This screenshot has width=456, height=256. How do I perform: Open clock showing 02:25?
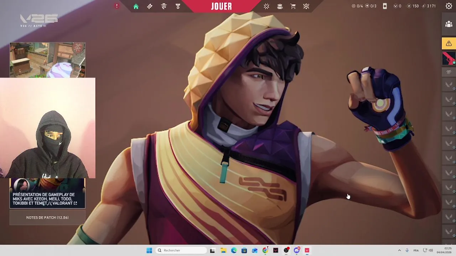444,250
